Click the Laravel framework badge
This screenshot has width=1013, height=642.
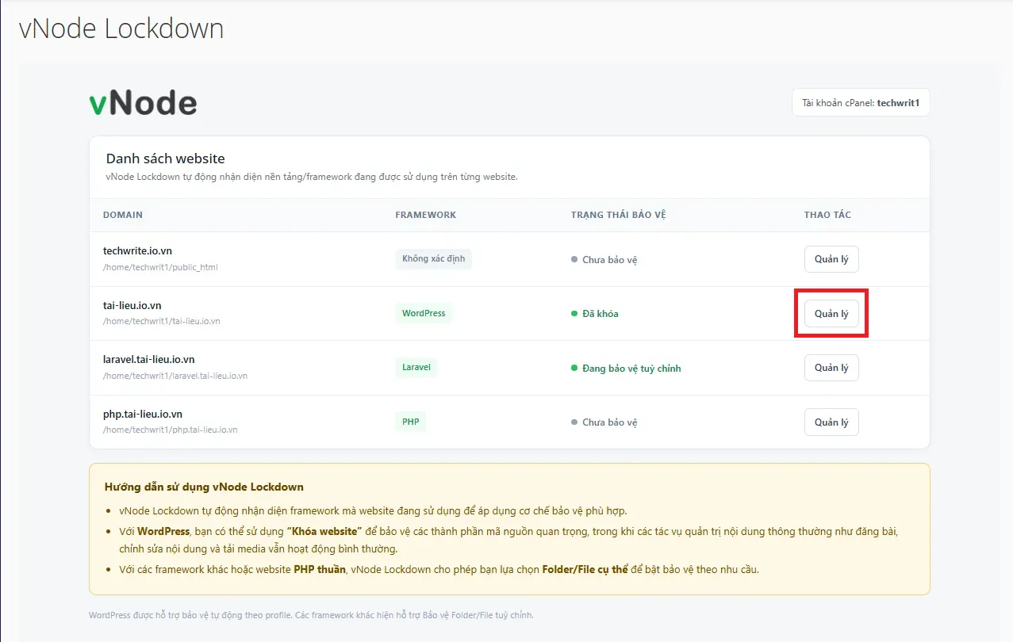tap(416, 368)
